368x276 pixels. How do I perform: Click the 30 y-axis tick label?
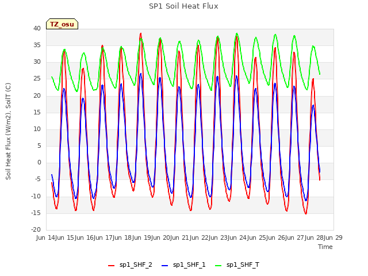click(37, 62)
